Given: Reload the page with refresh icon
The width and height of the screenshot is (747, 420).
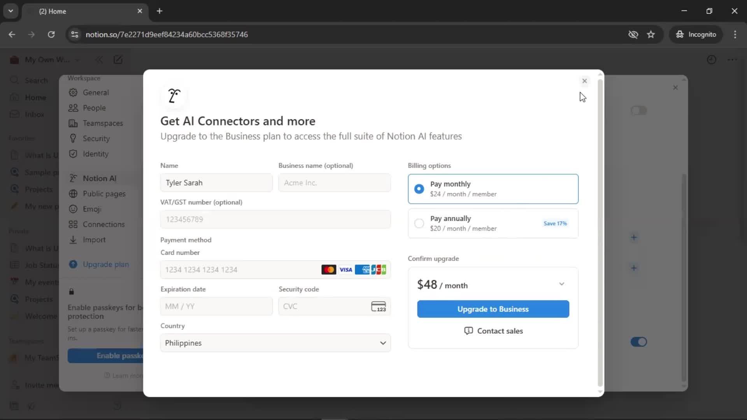Looking at the screenshot, I should pyautogui.click(x=51, y=34).
